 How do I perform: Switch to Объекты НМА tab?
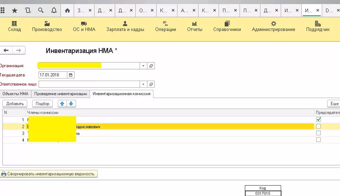[15, 94]
